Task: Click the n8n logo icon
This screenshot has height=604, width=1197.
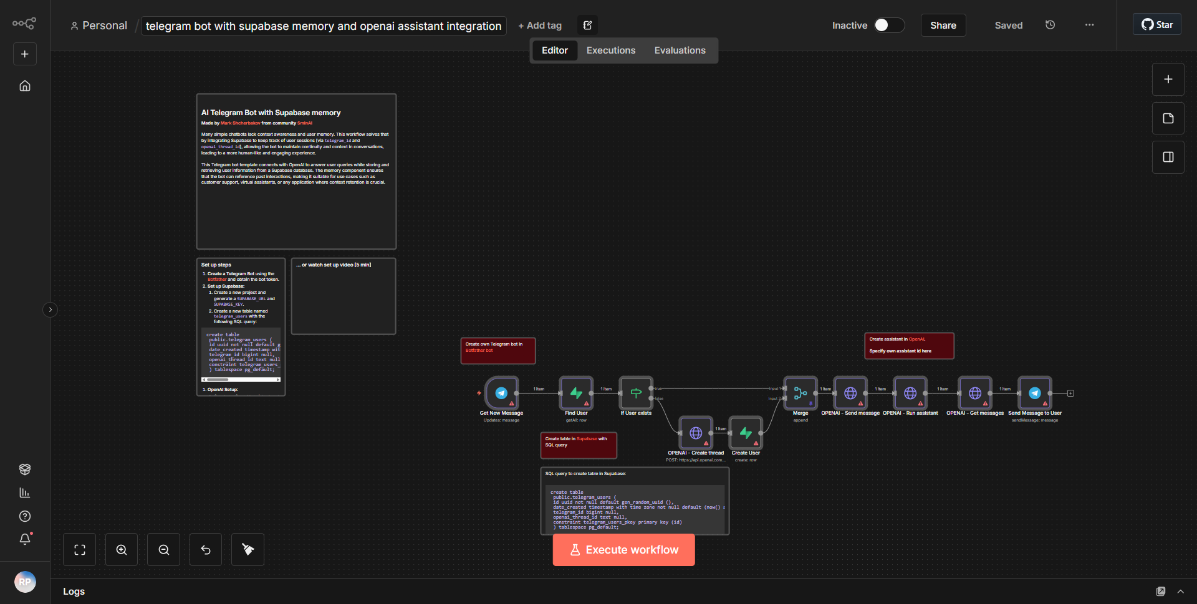Action: [x=24, y=24]
